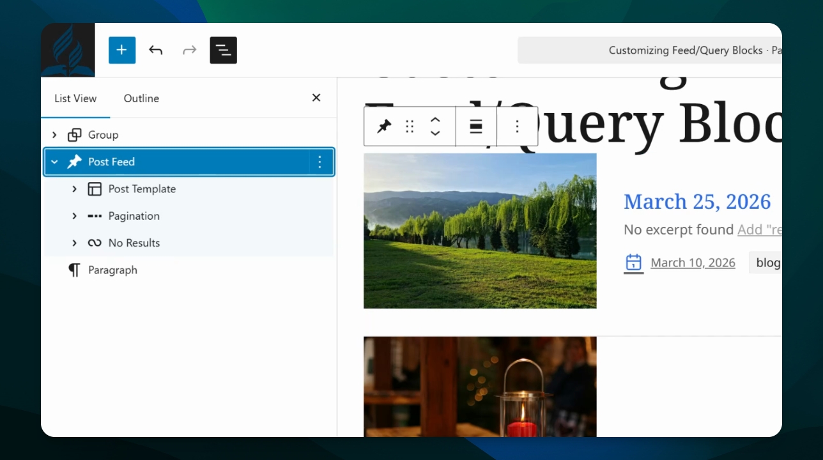The height and width of the screenshot is (460, 823).
Task: Collapse the Post Feed block in list view
Action: [x=54, y=162]
